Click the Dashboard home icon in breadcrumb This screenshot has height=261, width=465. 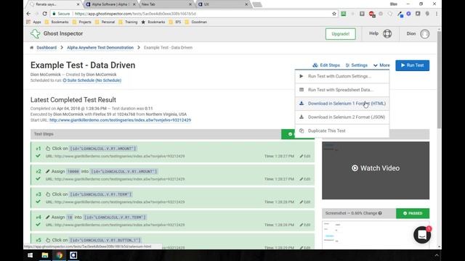pos(32,48)
